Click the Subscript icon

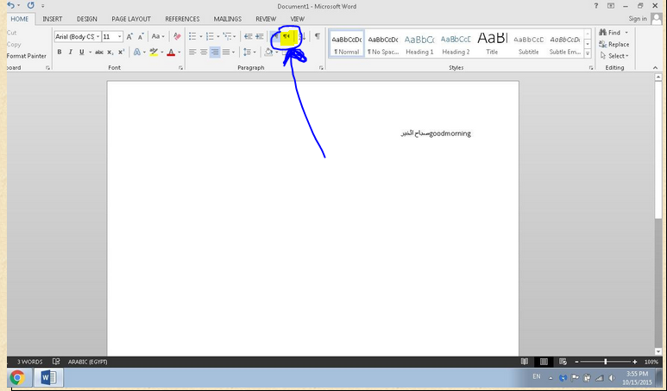click(110, 52)
